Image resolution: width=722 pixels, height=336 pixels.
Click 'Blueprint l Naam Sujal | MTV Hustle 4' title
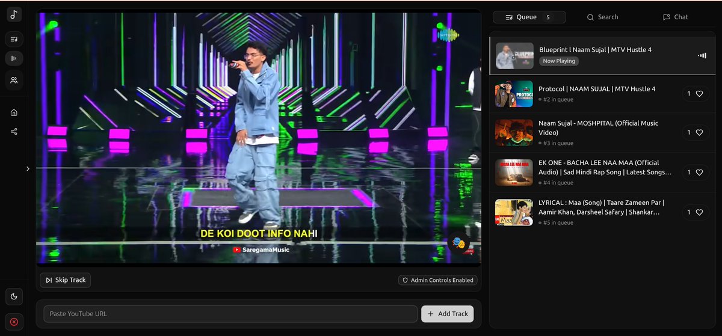click(595, 50)
